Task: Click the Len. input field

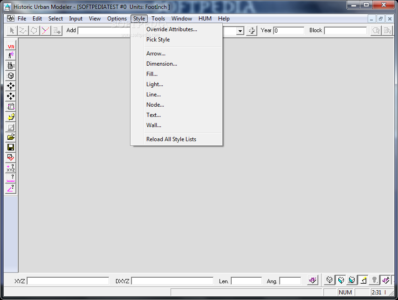Action: (x=247, y=281)
